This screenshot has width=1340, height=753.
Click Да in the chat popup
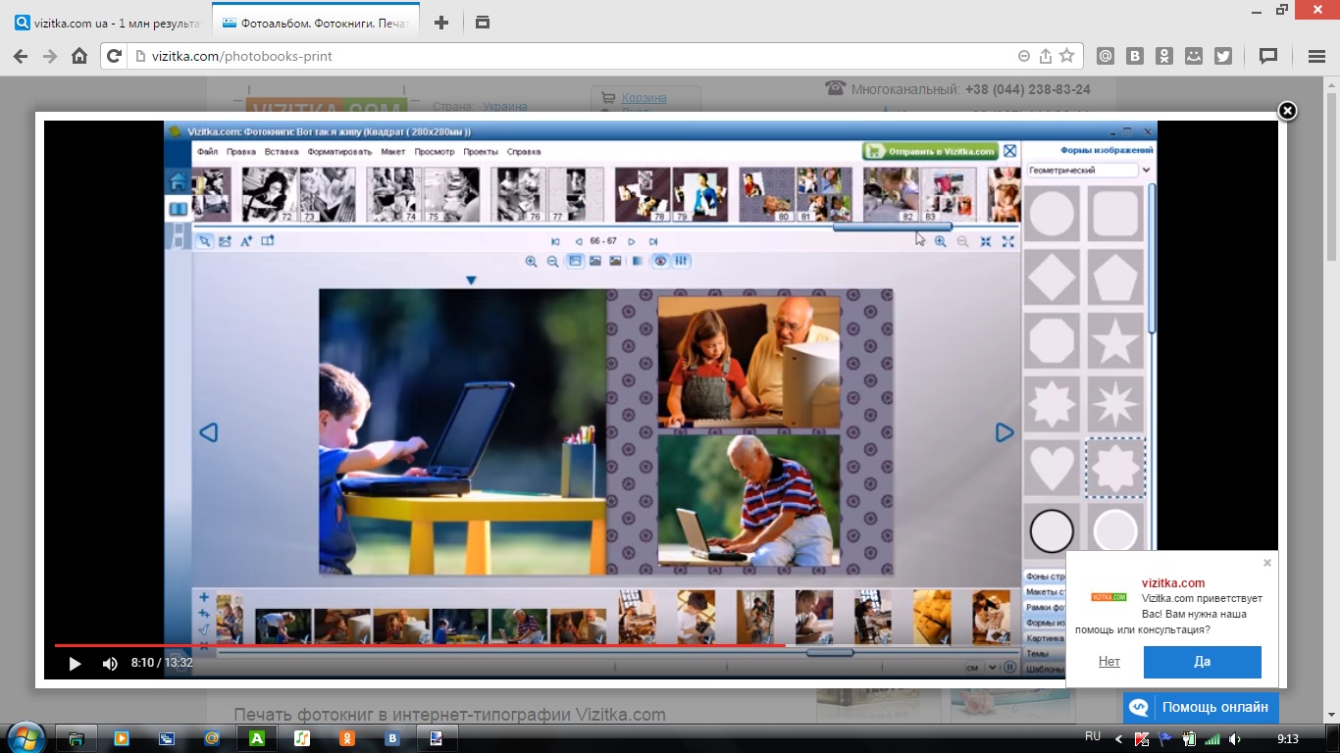[1202, 662]
